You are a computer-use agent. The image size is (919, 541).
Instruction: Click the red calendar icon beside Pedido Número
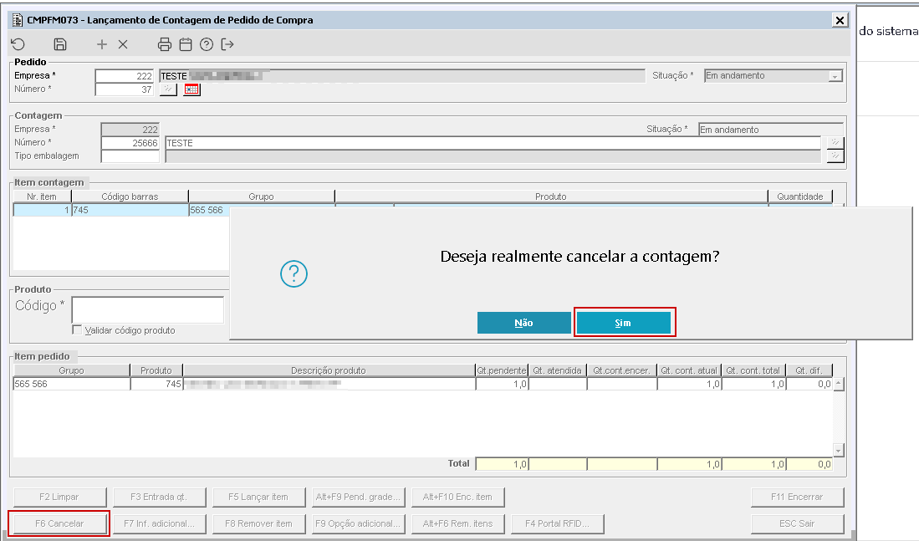click(x=191, y=89)
